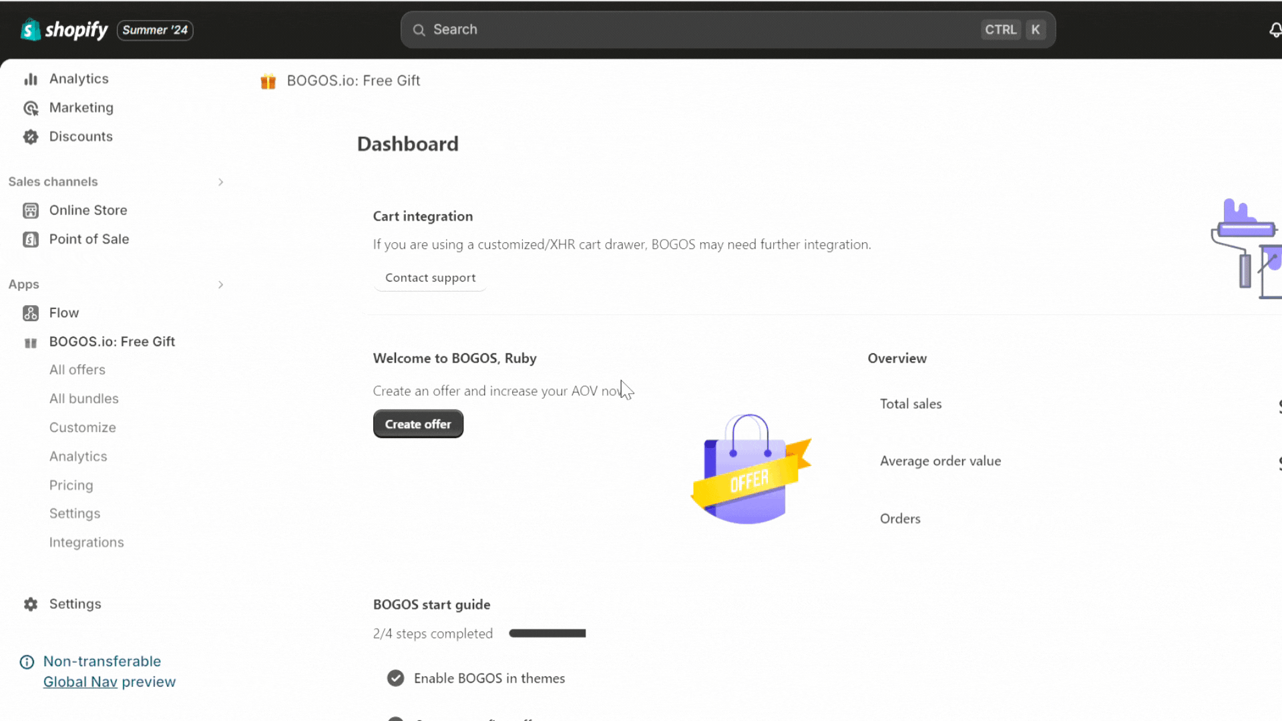Click the Shopify logo icon
The width and height of the screenshot is (1282, 721).
tap(31, 30)
